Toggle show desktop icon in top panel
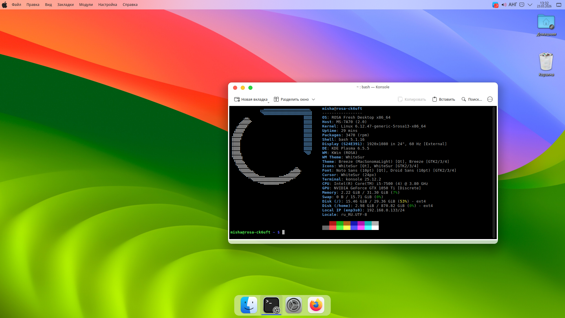Image resolution: width=565 pixels, height=318 pixels. pos(559,5)
